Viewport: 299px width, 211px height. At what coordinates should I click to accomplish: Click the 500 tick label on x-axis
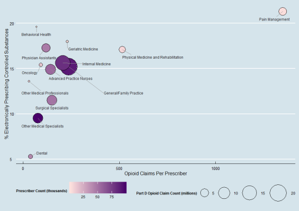tap(119, 168)
